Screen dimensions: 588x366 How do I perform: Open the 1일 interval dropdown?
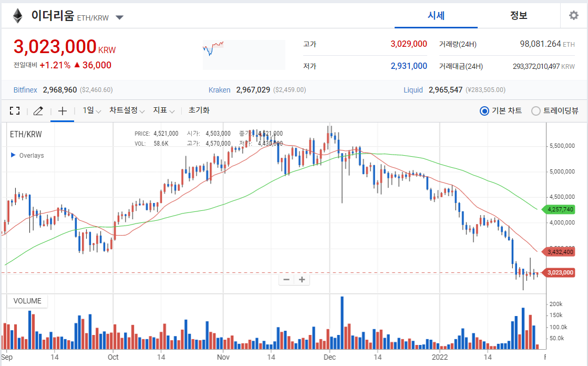click(x=91, y=110)
